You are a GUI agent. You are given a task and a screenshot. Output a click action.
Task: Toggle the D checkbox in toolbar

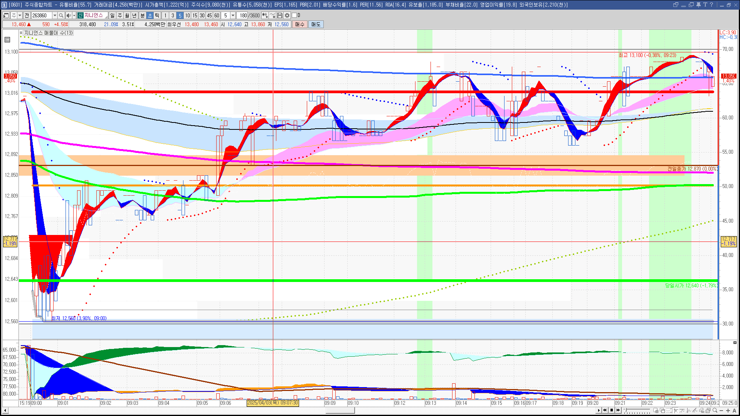(x=294, y=15)
